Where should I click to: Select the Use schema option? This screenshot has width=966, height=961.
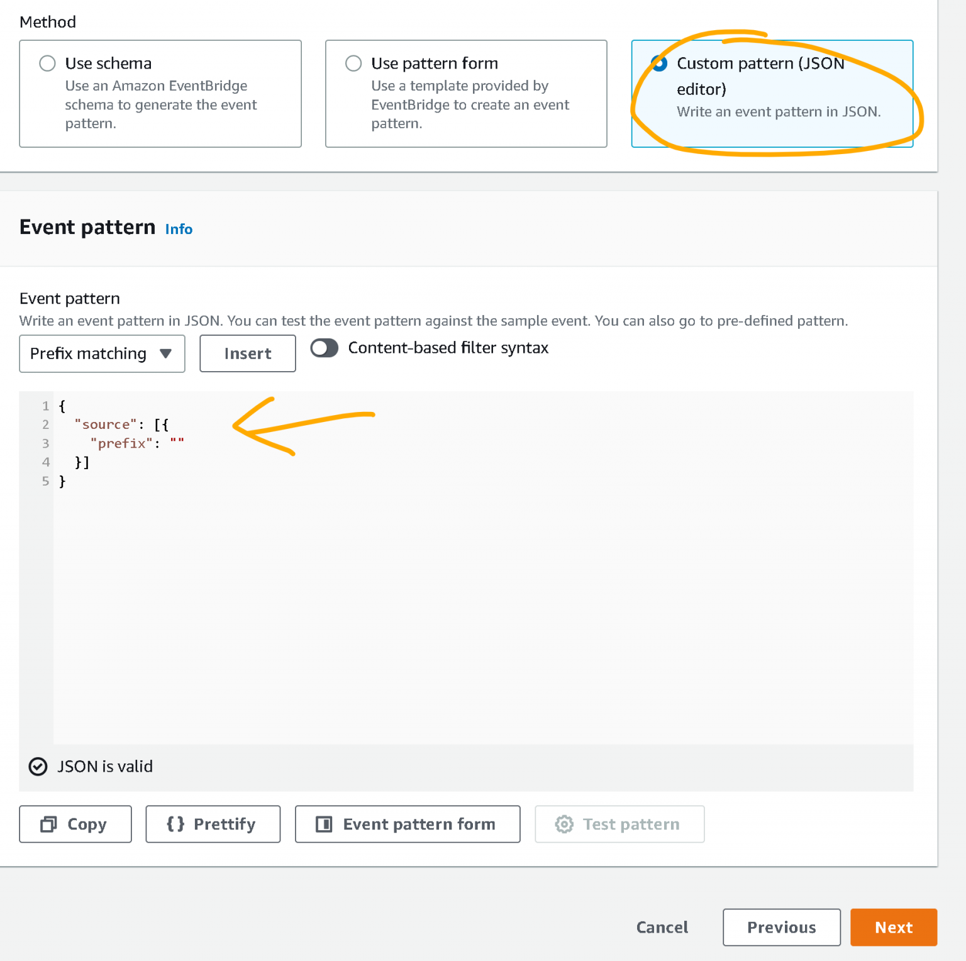(x=48, y=63)
